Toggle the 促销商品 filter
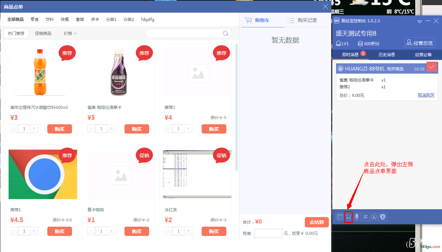442x252 pixels. (x=43, y=34)
